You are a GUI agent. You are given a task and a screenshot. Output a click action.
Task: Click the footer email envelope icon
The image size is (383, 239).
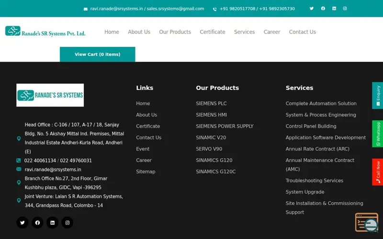coord(19,169)
